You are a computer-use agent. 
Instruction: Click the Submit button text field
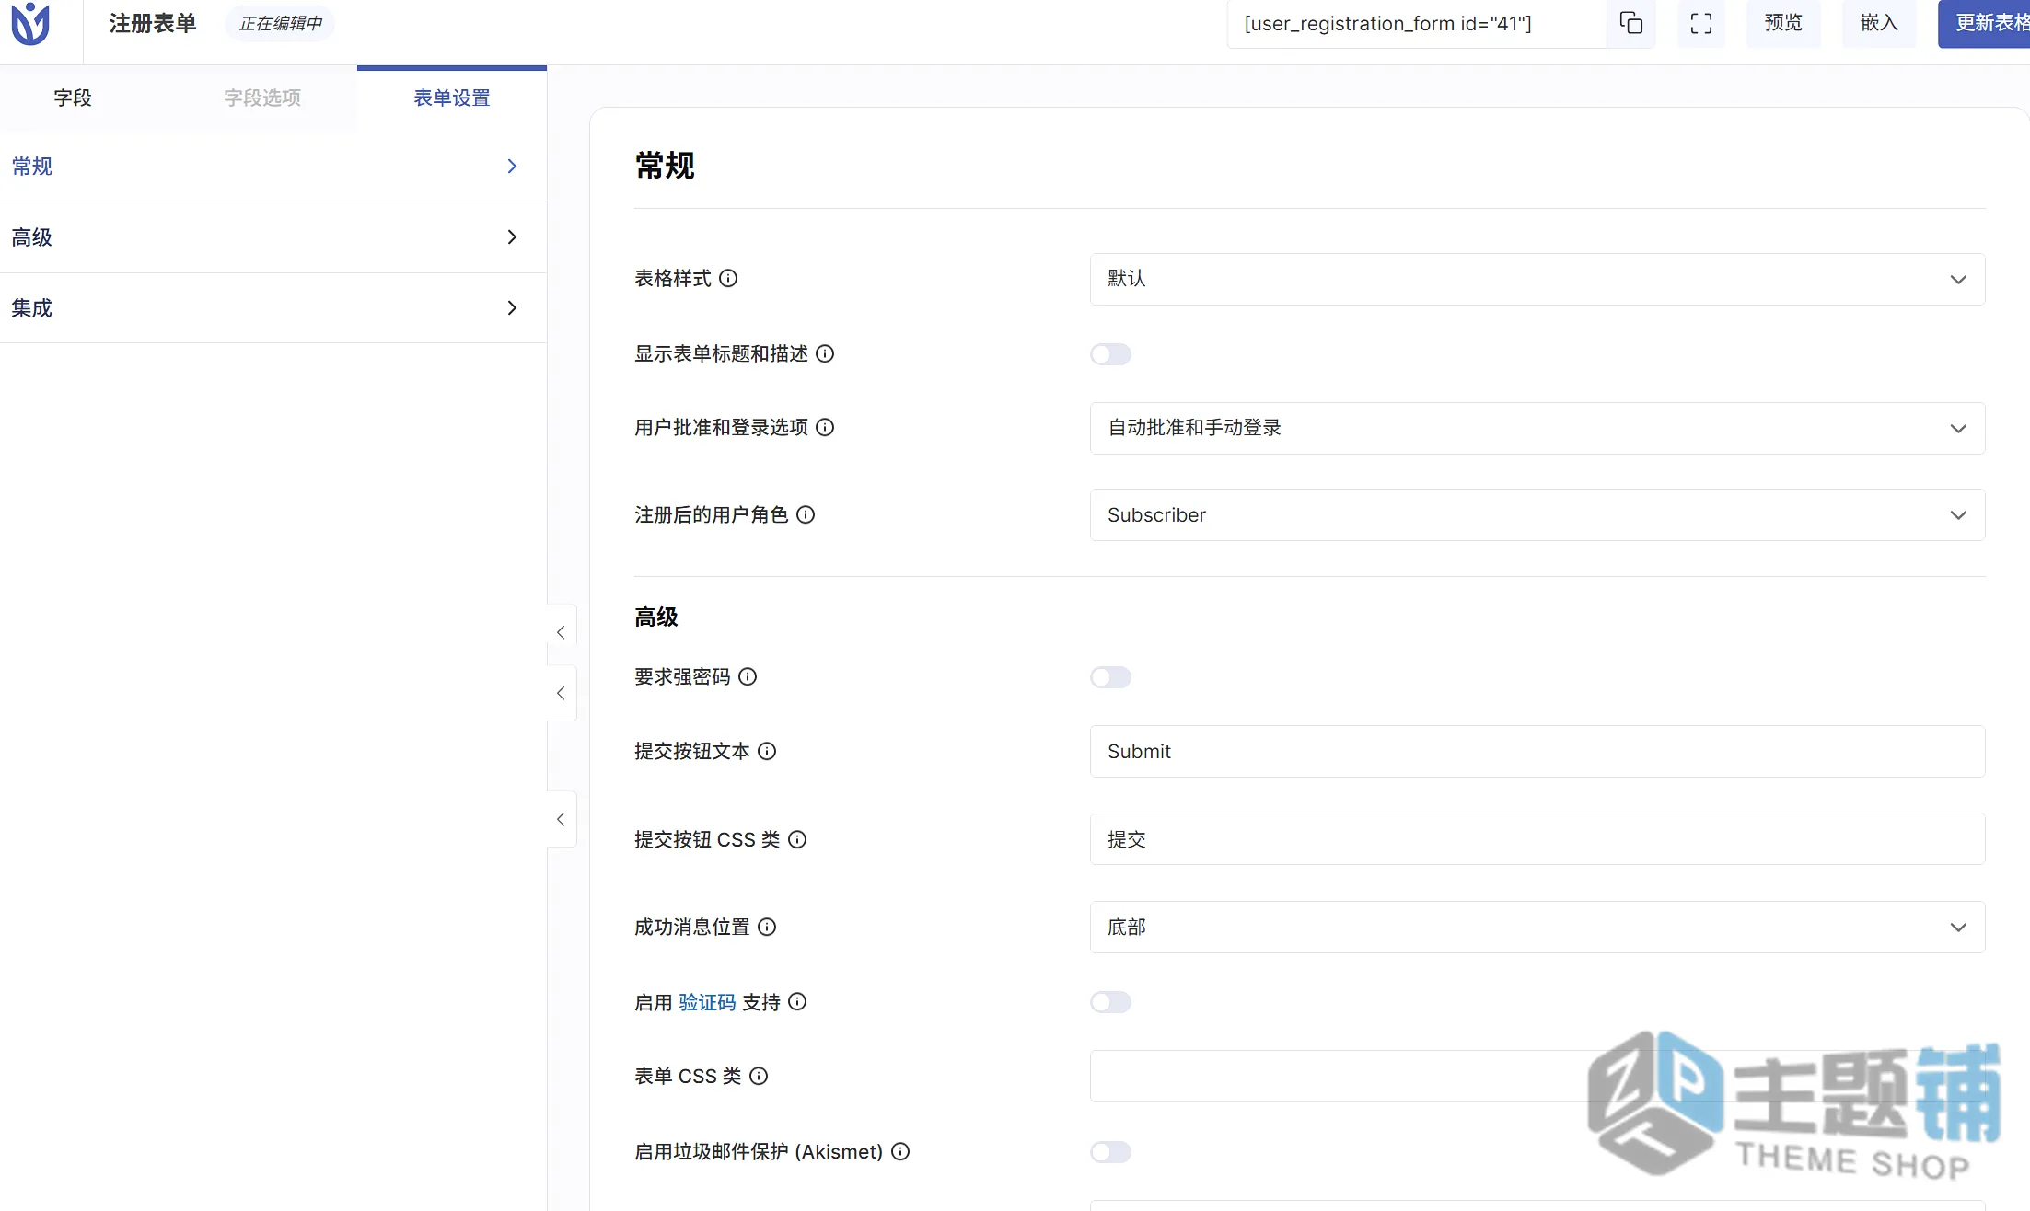point(1537,752)
